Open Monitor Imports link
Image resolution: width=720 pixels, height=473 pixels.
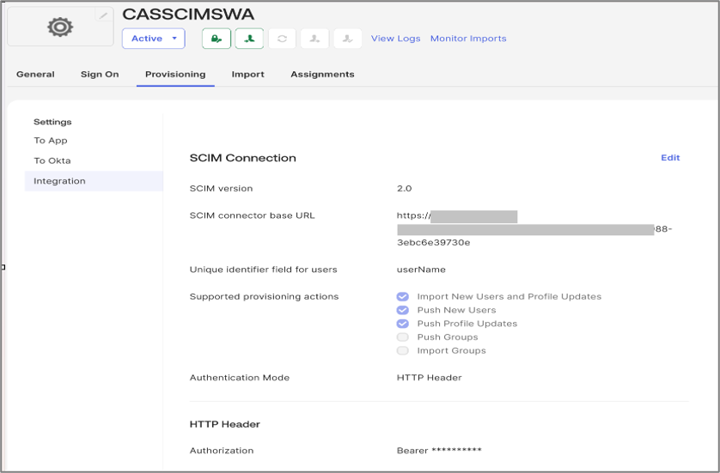tap(468, 39)
